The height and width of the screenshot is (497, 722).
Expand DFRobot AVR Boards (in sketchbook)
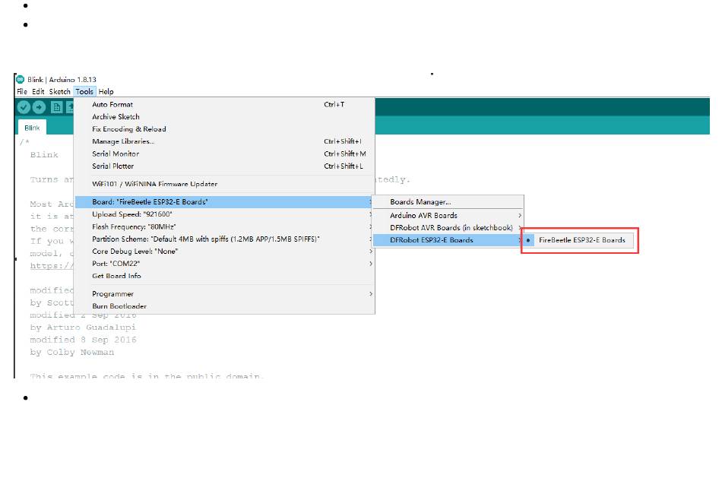tap(448, 227)
